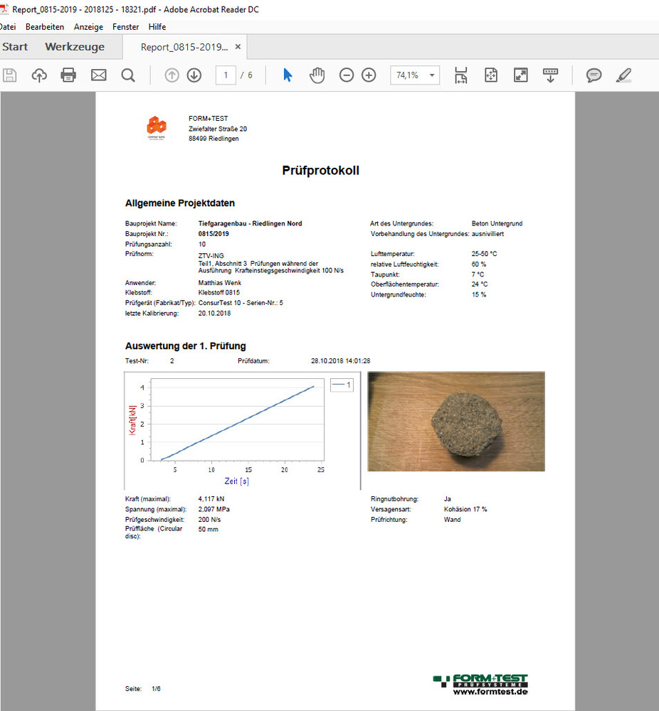Image resolution: width=659 pixels, height=711 pixels.
Task: Open the zoom level dropdown 74,1%
Action: coord(415,75)
